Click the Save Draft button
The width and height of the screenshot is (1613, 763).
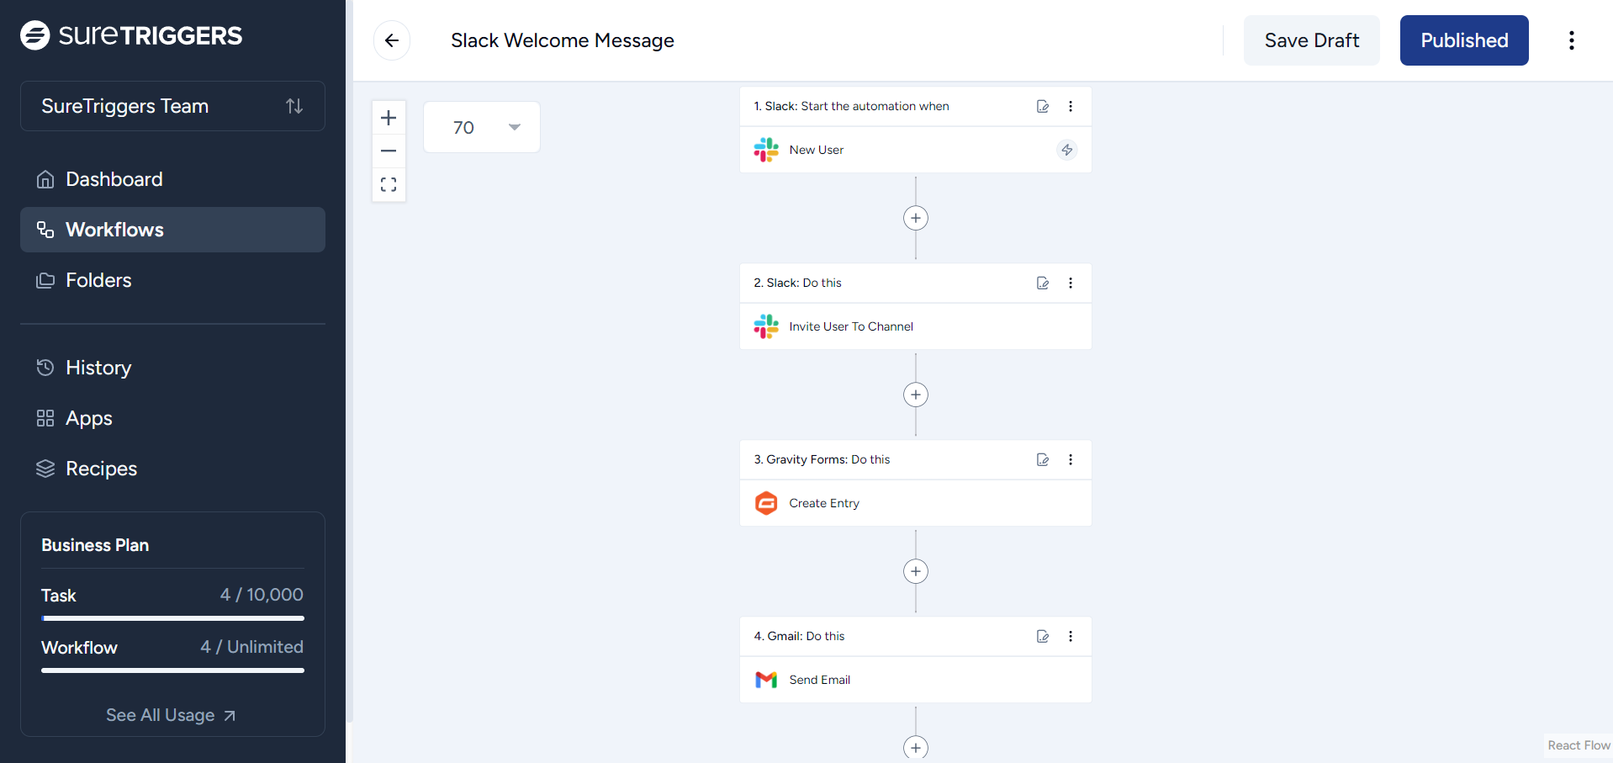tap(1311, 40)
